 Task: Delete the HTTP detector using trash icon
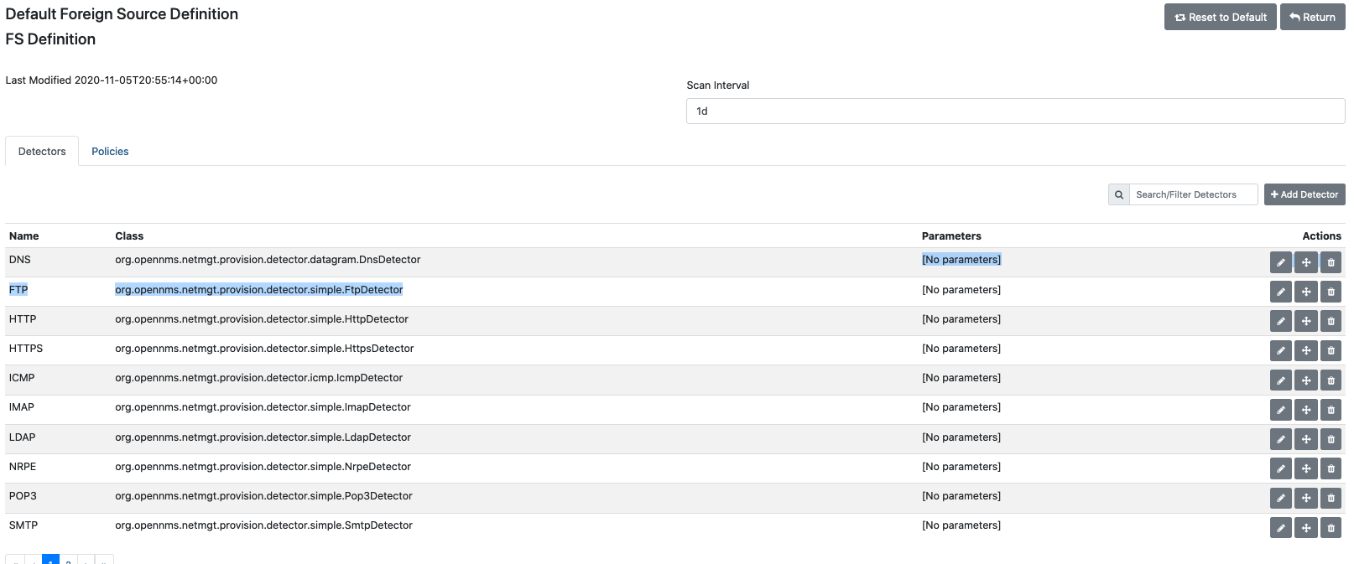1331,321
